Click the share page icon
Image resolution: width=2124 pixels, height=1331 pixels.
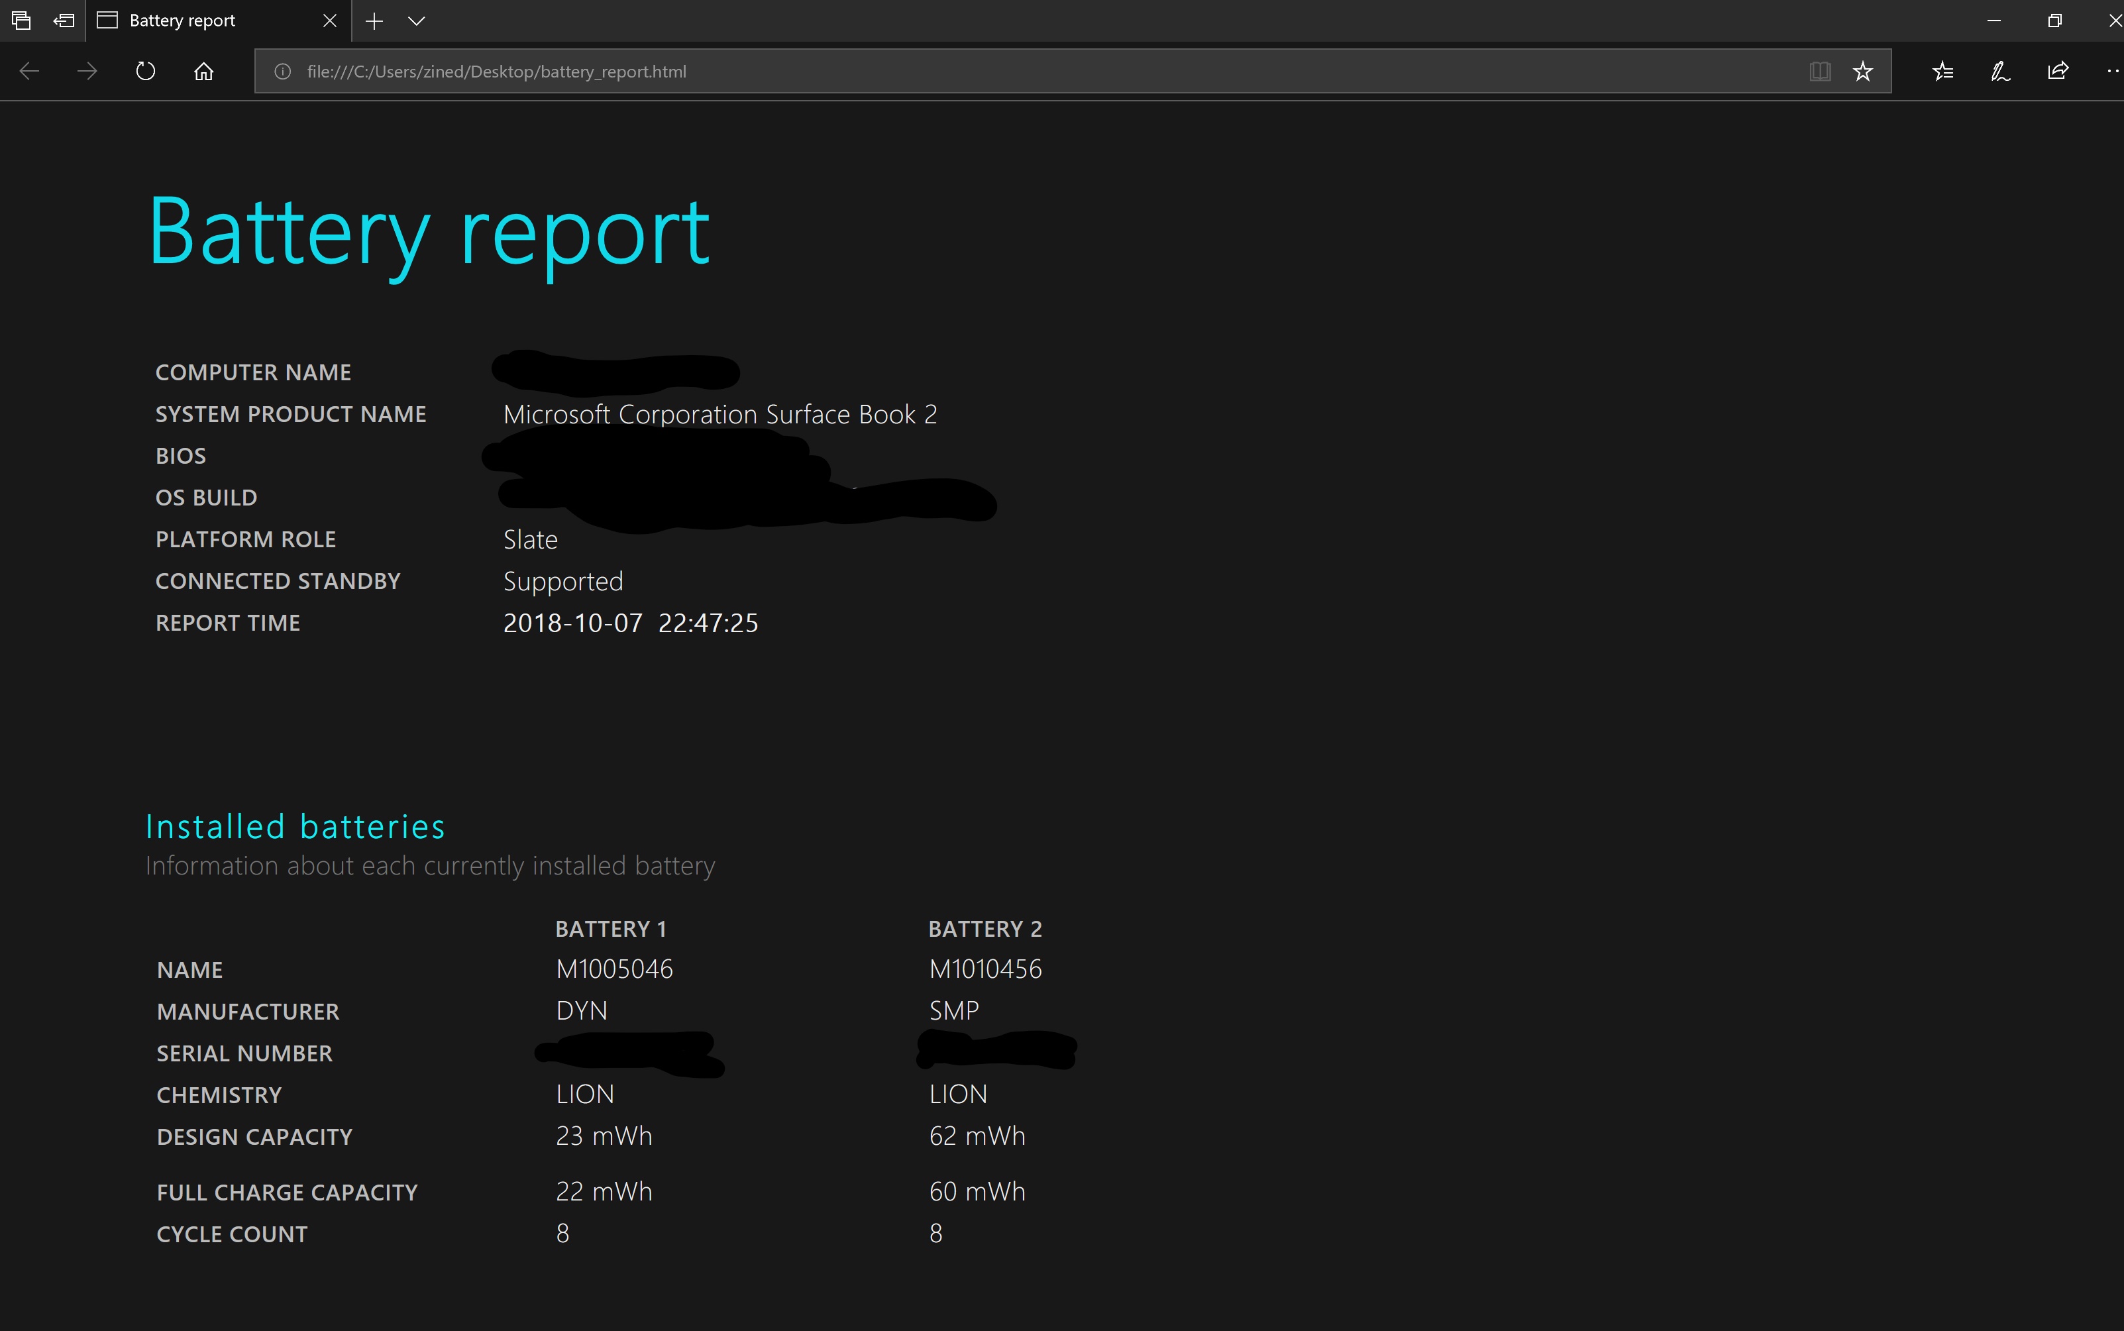coord(2058,72)
